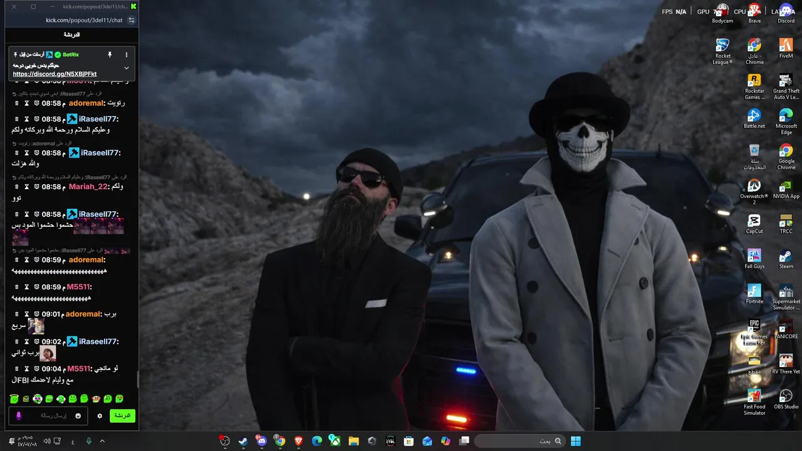Viewport: 802px width, 451px height.
Task: Click the taskbar search box
Action: tap(519, 441)
